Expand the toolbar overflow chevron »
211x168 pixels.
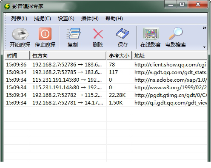[x=204, y=28]
